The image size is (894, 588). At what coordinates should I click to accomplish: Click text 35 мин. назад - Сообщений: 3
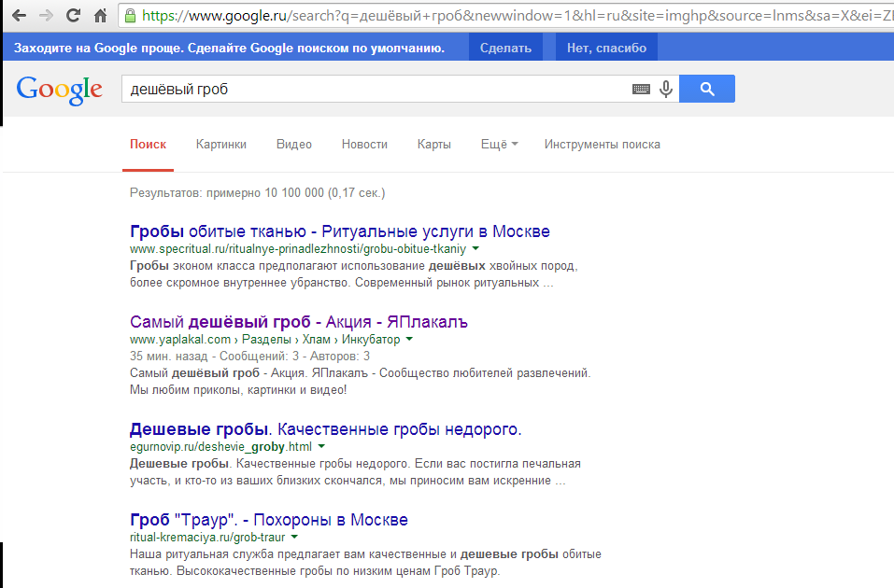(x=214, y=357)
